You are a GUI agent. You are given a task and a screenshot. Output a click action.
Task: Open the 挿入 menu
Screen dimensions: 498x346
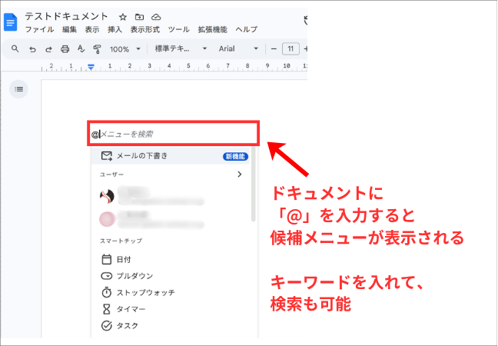115,29
